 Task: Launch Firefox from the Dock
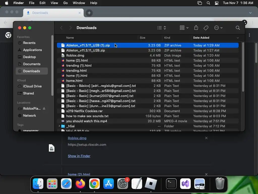(x=80, y=184)
